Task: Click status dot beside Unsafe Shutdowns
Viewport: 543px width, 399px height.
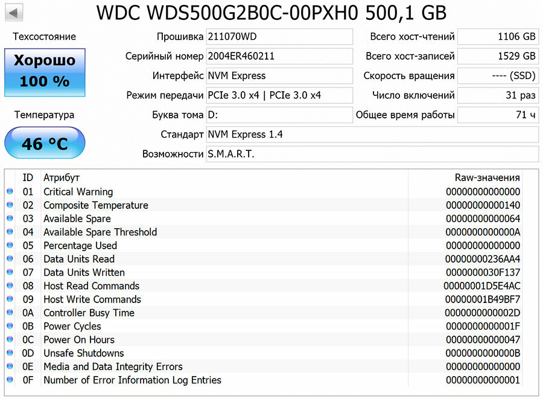Action: pos(10,353)
